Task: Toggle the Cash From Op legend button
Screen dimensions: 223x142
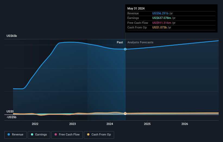Action: tap(99, 135)
